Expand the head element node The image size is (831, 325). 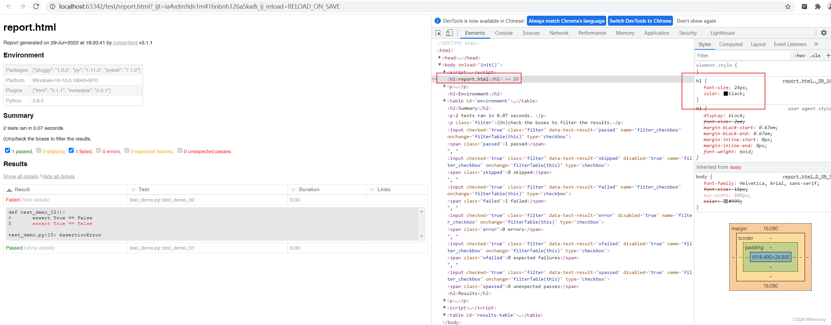pyautogui.click(x=440, y=57)
